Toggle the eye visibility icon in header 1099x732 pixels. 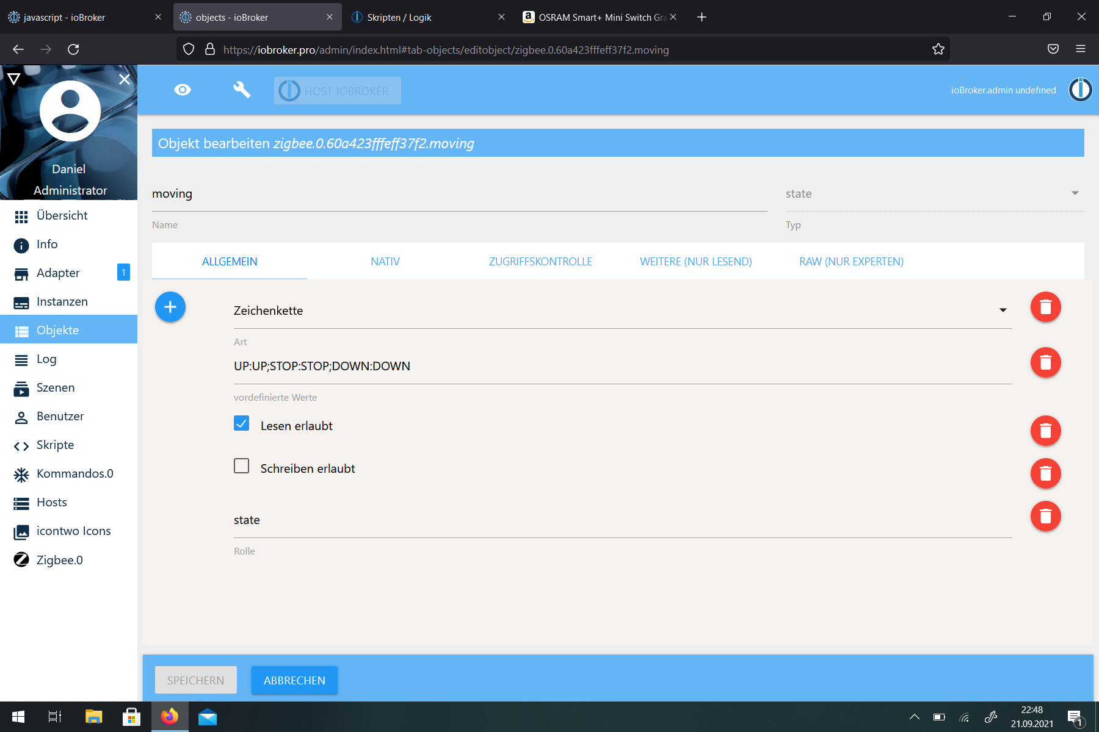pyautogui.click(x=183, y=90)
